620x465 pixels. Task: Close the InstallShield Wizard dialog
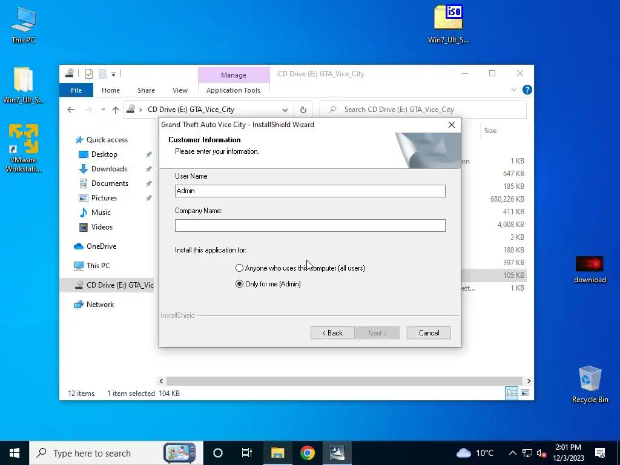(452, 125)
